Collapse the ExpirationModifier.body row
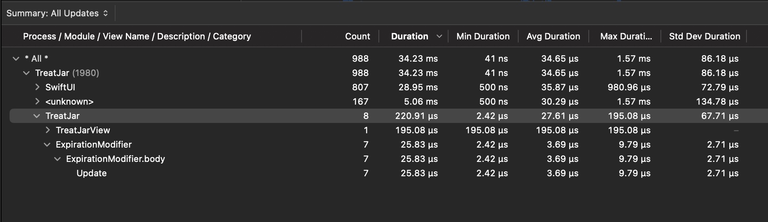 coord(57,159)
